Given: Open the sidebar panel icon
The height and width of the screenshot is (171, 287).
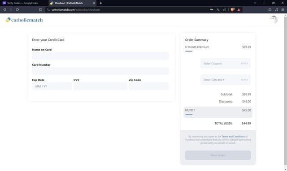Looking at the screenshot, I should pos(270,10).
